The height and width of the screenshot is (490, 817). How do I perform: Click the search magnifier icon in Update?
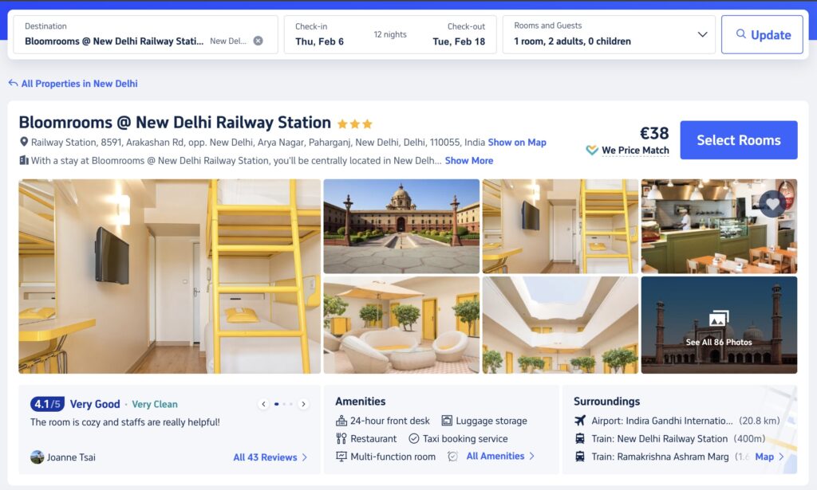(740, 33)
